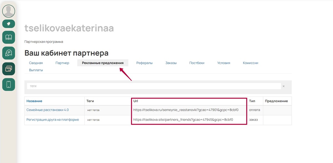This screenshot has height=163, width=333.
Task: Click the partners_friends partner URL
Action: (183, 120)
